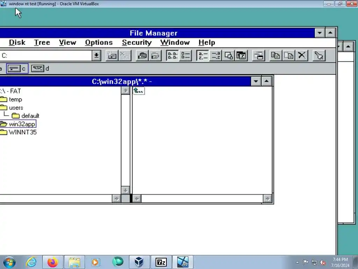Click the C:\win32app\*.* title bar

click(125, 81)
